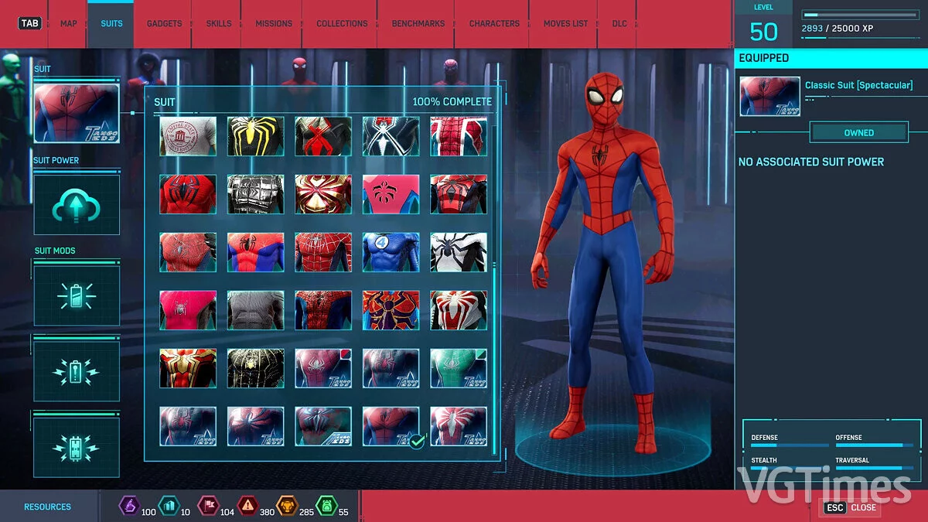Select the bottom Suit Mods slot

point(77,445)
